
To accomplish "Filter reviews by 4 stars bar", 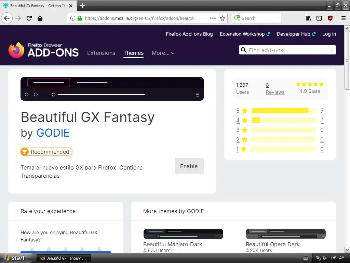I will 283,120.
